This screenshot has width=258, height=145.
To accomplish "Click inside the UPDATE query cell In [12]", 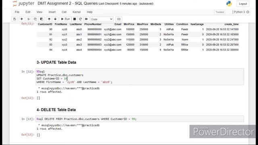I will point(139,77).
